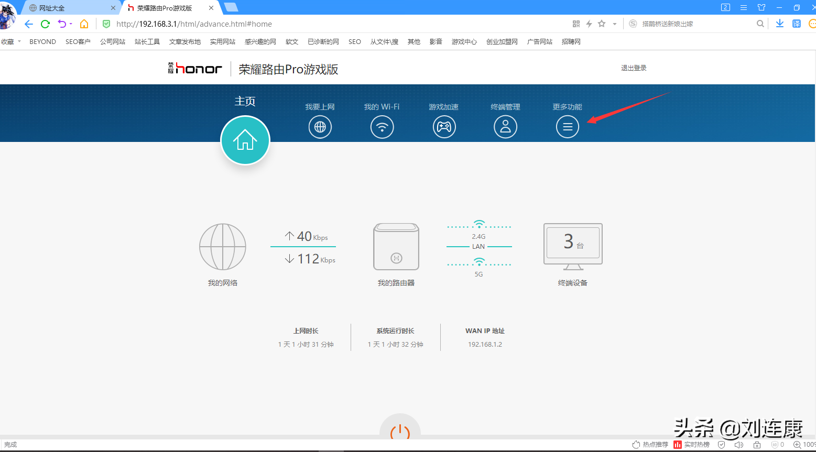Click the search box beside address bar
The image size is (816, 452).
point(697,24)
